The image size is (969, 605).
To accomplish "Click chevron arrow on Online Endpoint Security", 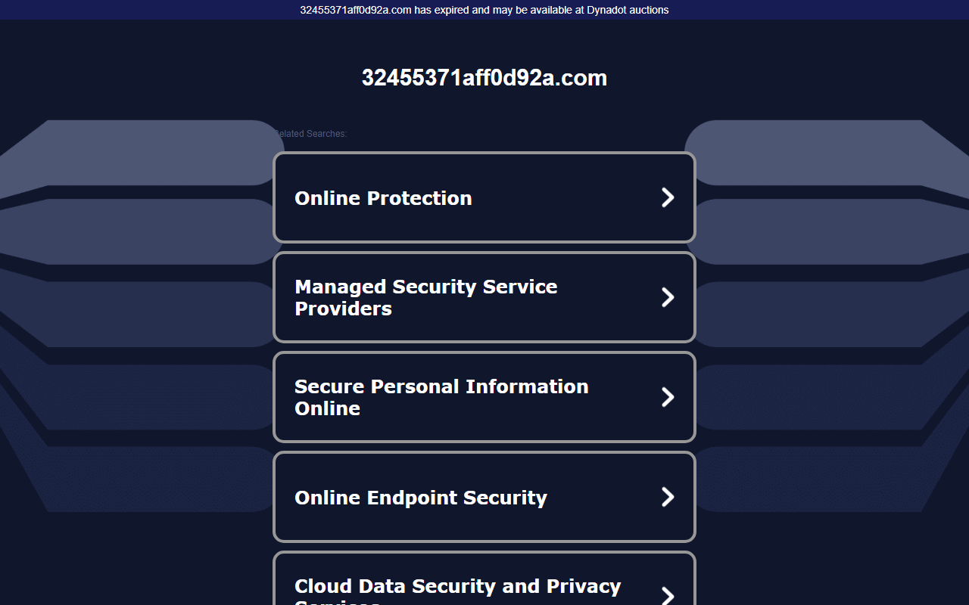I will click(x=668, y=497).
